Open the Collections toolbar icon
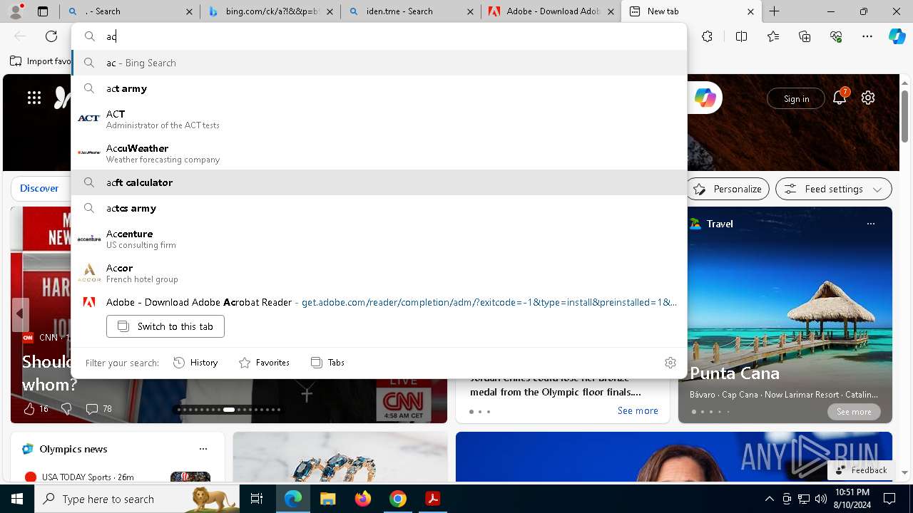Image resolution: width=913 pixels, height=513 pixels. [805, 36]
